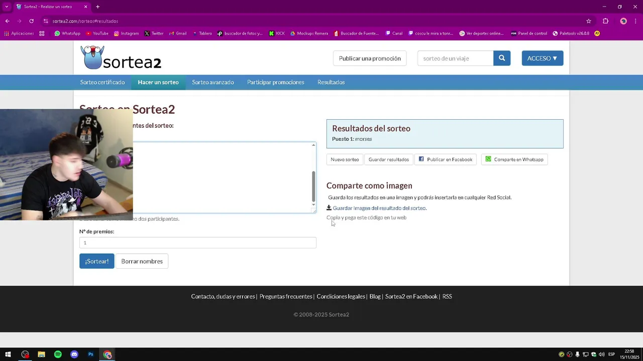The height and width of the screenshot is (361, 643).
Task: Click the blue magnifier search button
Action: (502, 58)
